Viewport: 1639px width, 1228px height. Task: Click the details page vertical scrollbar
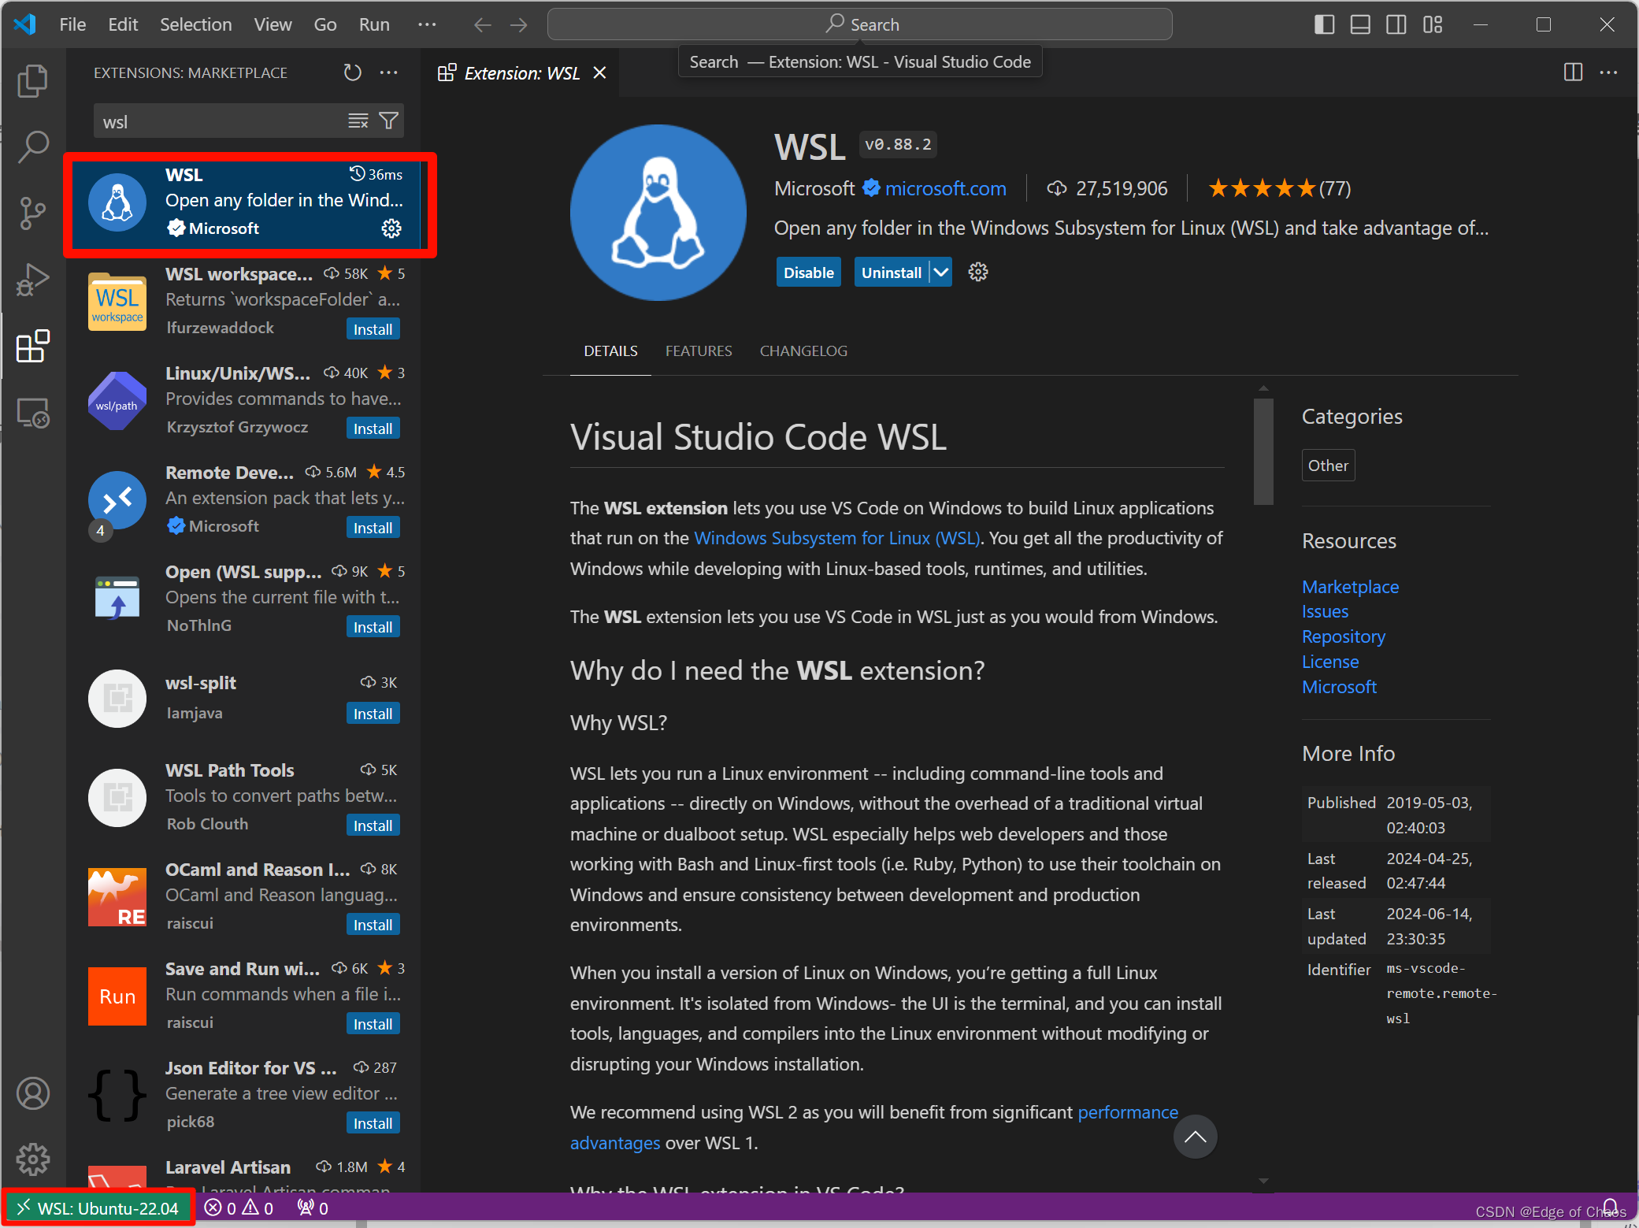tap(1263, 451)
